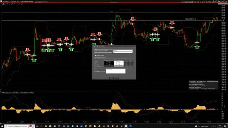This screenshot has width=228, height=128.
Task: Open the Windows Start menu
Action: 2,126
